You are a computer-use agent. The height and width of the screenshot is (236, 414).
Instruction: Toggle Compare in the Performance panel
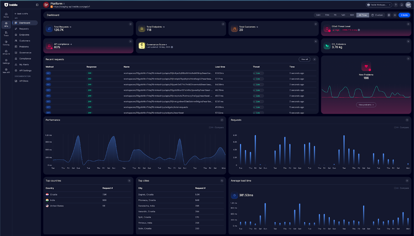[x=211, y=127]
